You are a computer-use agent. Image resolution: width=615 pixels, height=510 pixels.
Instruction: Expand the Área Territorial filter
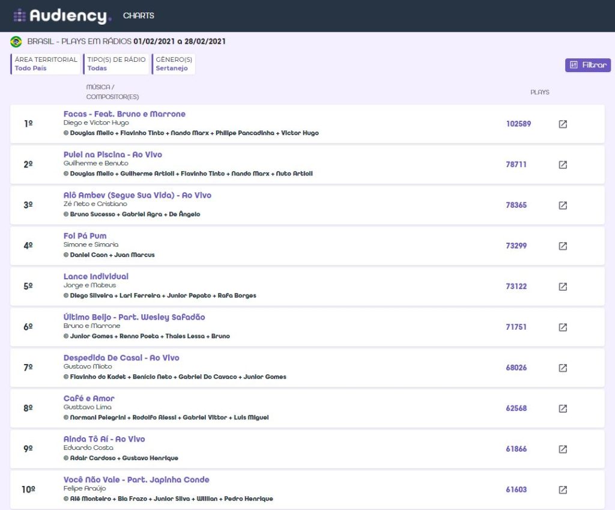(46, 64)
